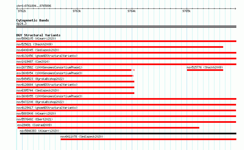Open nsv5893908 (Almarri2020) label
The height and width of the screenshot is (150, 244).
pos(36,113)
